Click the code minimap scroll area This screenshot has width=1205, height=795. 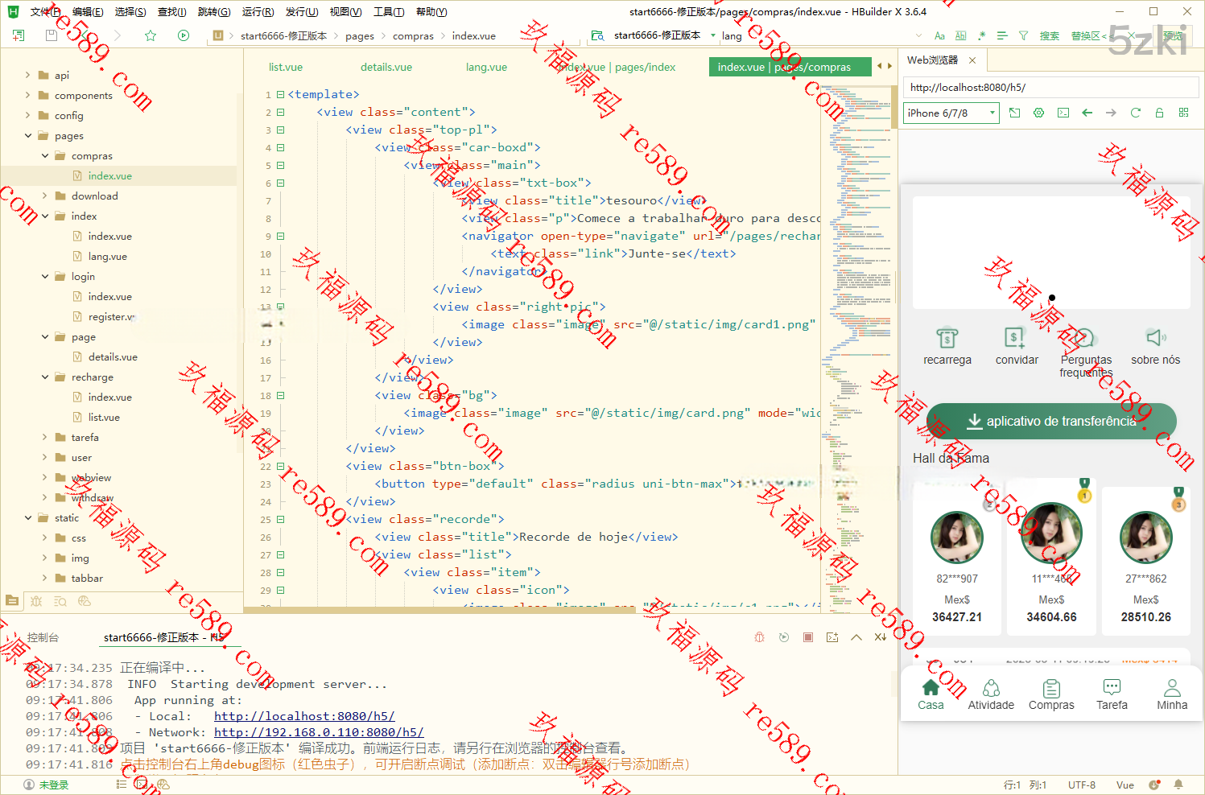pos(856,322)
